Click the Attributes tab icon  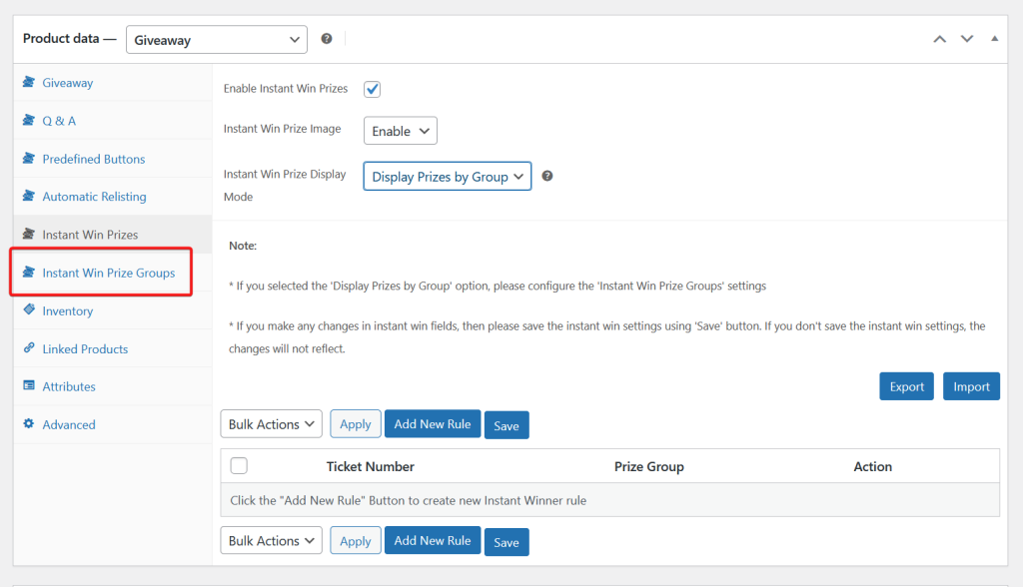[x=29, y=386]
